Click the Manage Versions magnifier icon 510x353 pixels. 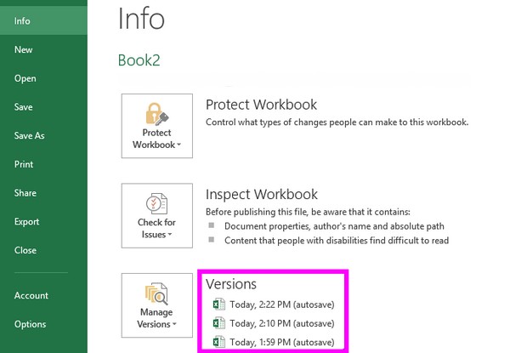(156, 293)
